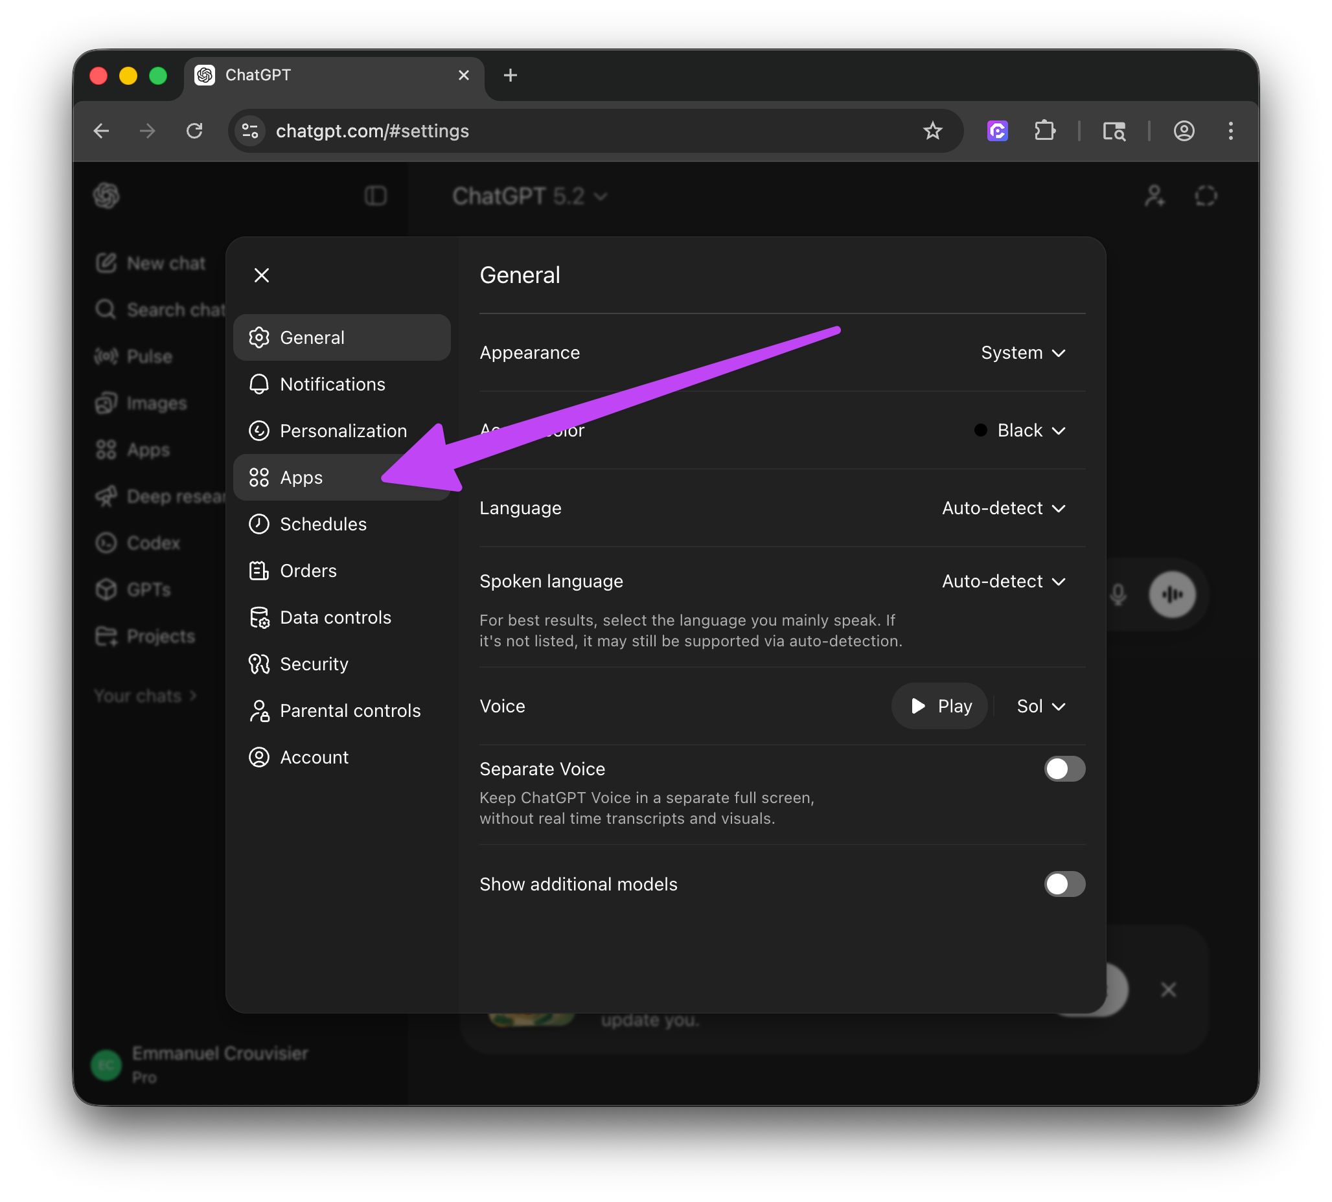Click the purple extension icon in toolbar
The height and width of the screenshot is (1202, 1332).
pyautogui.click(x=997, y=131)
